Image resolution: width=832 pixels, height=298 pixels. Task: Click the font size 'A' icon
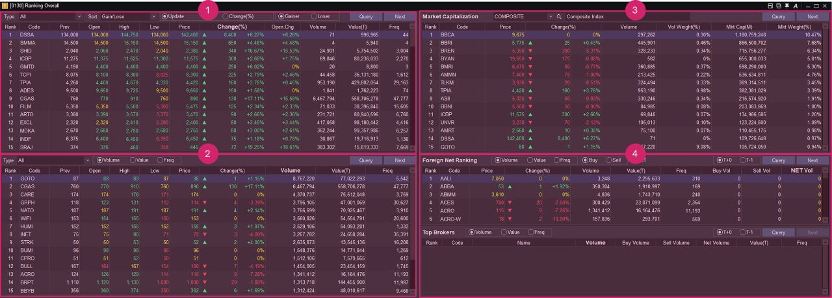click(x=796, y=5)
